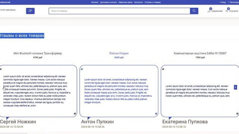Click the price 4700 руб

[38, 57]
